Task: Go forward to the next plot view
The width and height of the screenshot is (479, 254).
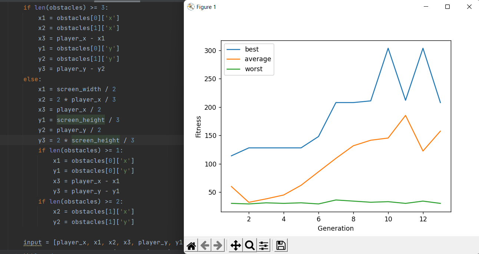Action: (x=218, y=245)
